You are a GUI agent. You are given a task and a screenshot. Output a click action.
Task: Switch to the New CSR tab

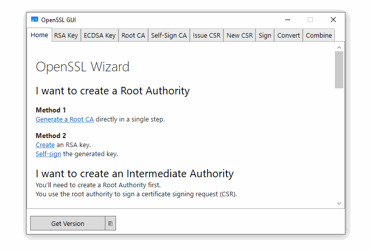pos(239,35)
